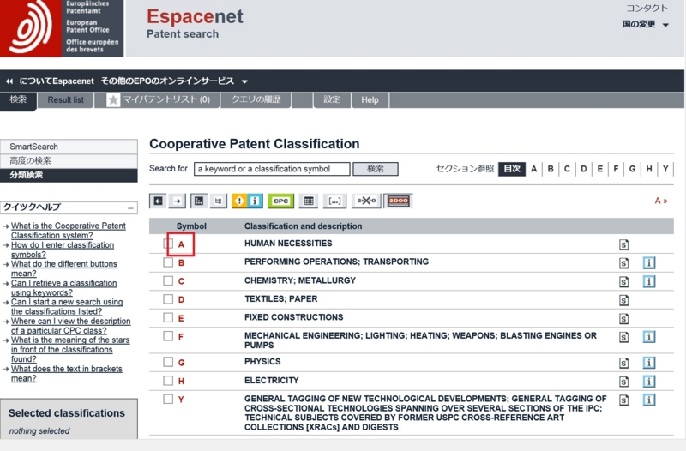
Task: Click the European Patent Office logo
Action: click(62, 28)
